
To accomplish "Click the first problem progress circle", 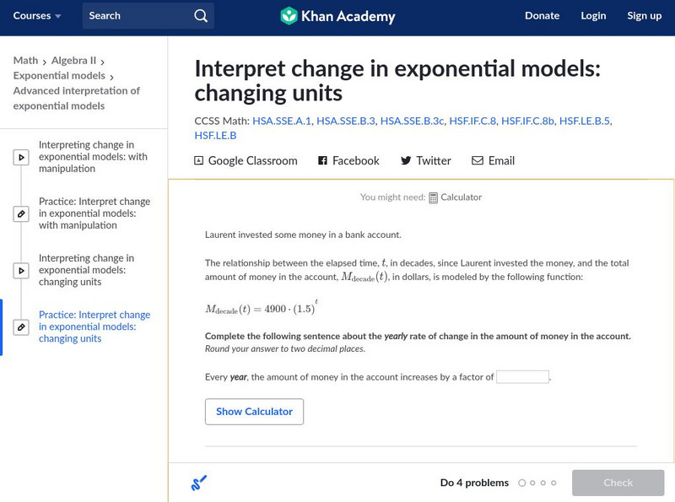I will [522, 483].
